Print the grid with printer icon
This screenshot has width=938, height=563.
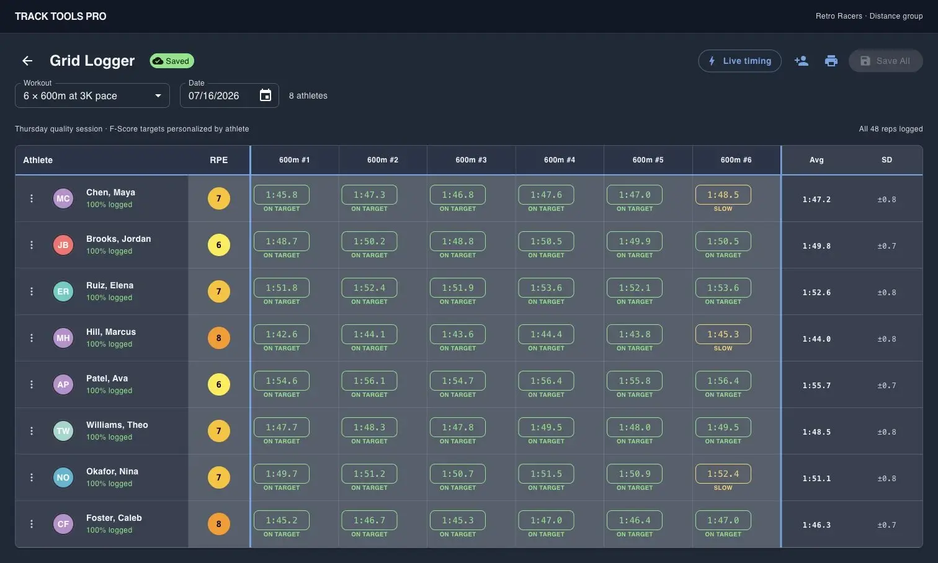tap(831, 61)
